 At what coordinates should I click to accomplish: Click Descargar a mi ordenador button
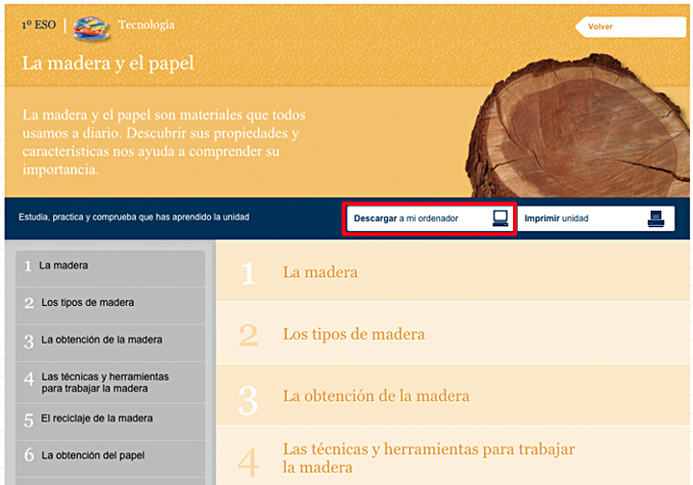429,218
